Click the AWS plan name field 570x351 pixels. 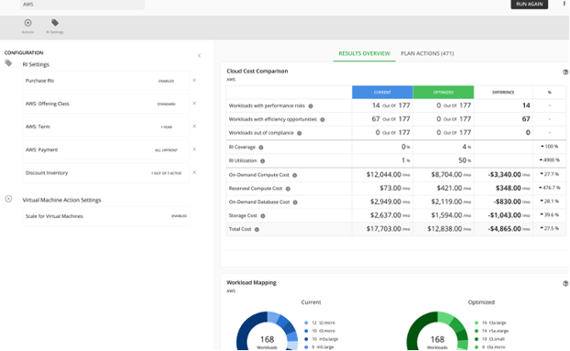pos(82,5)
